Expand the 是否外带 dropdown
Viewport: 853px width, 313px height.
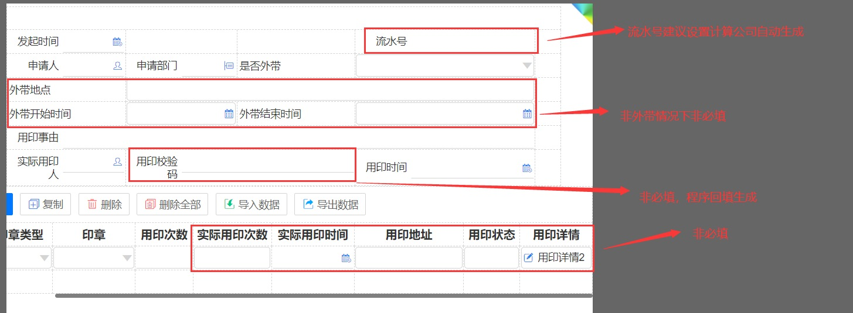(x=527, y=66)
